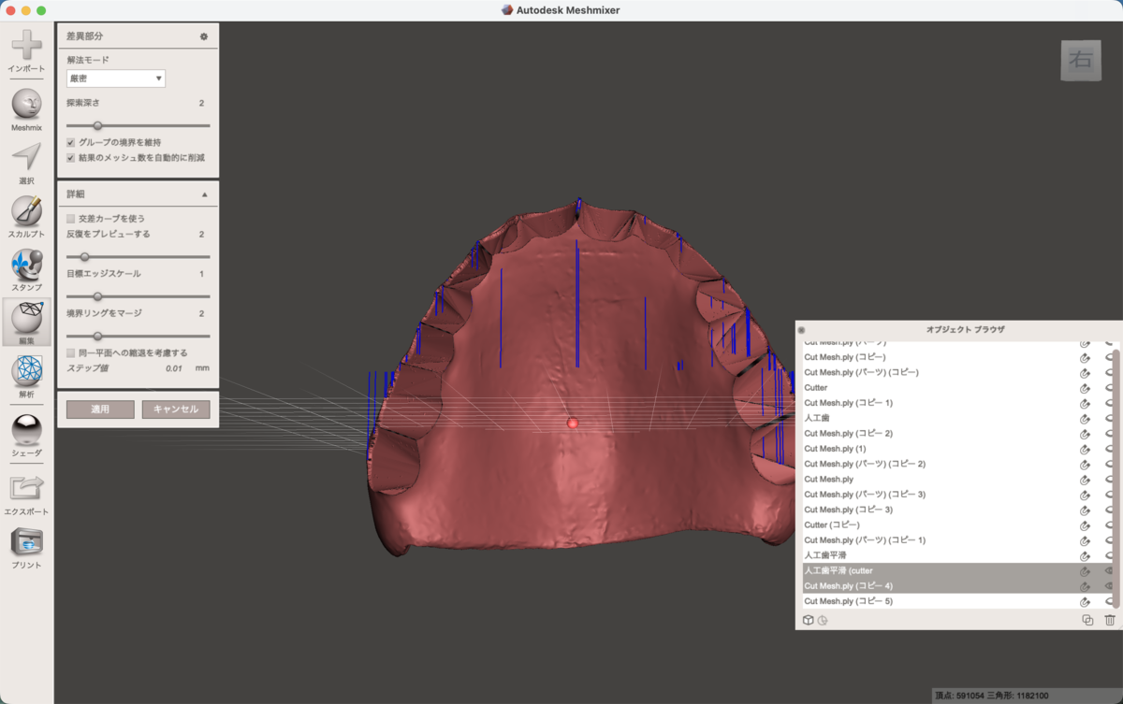Viewport: 1123px width, 704px height.
Task: Select the Cutter object row
Action: point(956,387)
